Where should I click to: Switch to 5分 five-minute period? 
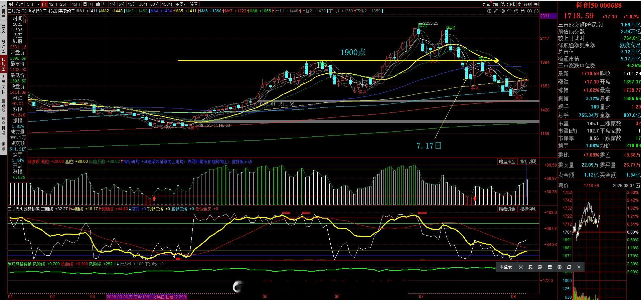click(x=122, y=4)
